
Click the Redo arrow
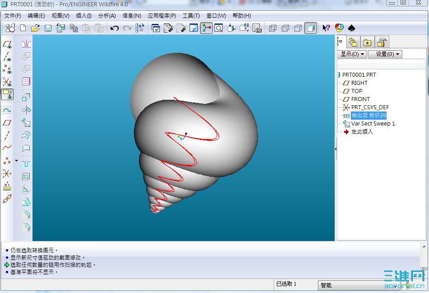(127, 28)
